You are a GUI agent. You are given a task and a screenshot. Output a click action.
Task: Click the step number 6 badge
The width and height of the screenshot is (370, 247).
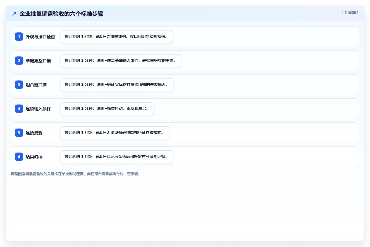pyautogui.click(x=19, y=157)
